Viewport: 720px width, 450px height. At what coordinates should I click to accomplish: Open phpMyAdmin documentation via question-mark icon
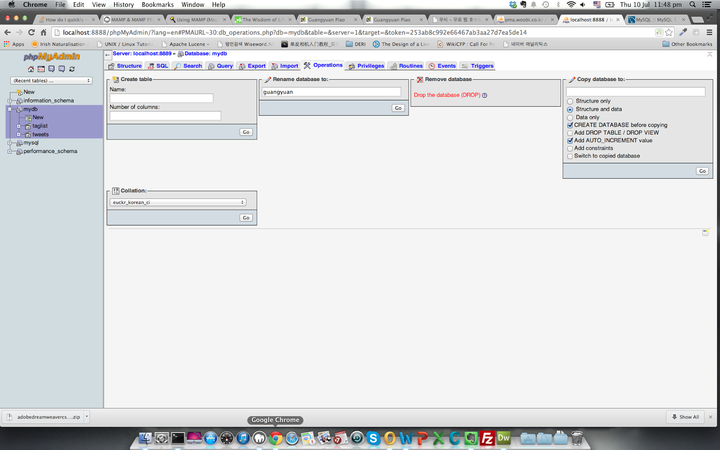click(51, 69)
